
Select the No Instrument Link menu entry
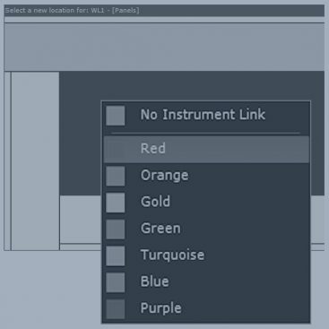click(206, 115)
